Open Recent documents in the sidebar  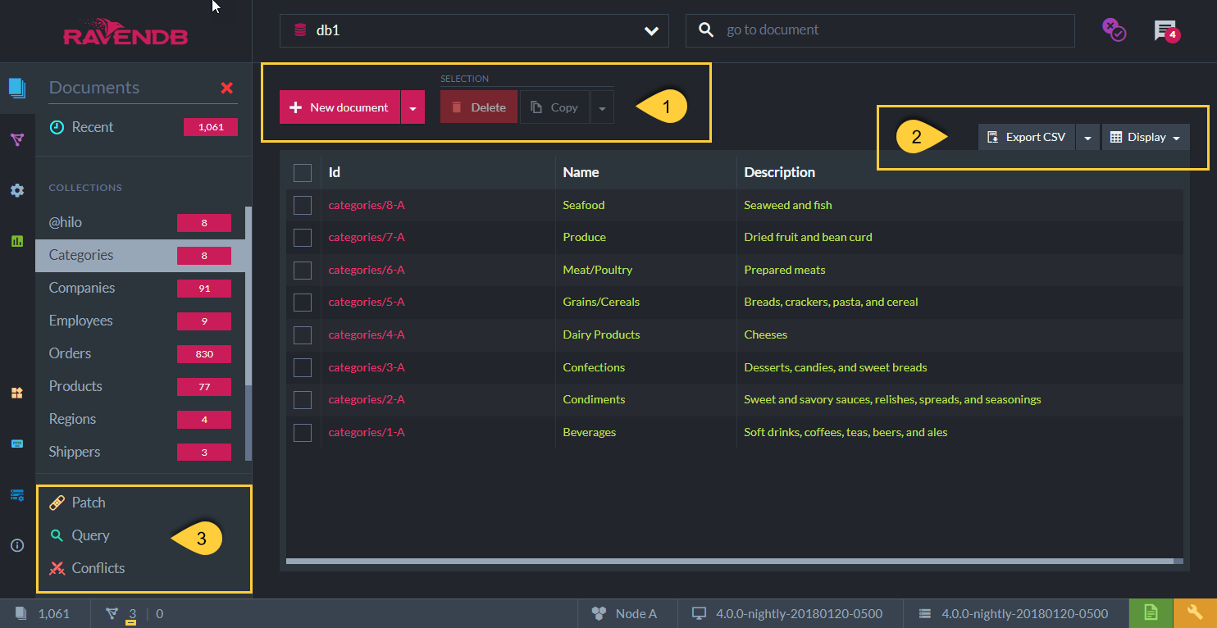tap(143, 127)
